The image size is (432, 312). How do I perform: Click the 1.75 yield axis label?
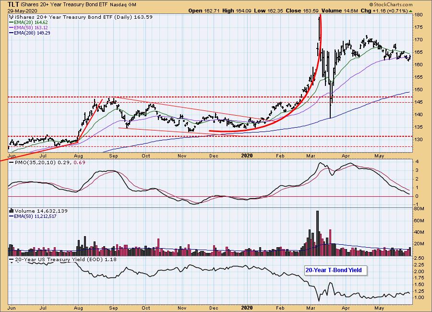419,278
